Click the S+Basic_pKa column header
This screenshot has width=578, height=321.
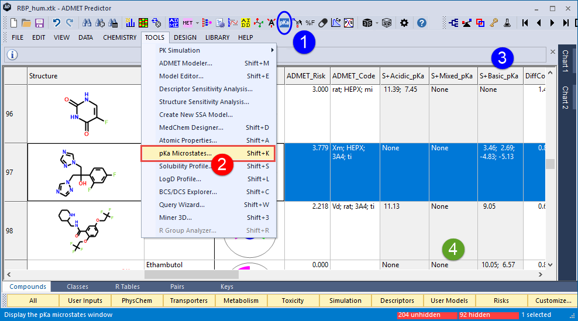500,76
